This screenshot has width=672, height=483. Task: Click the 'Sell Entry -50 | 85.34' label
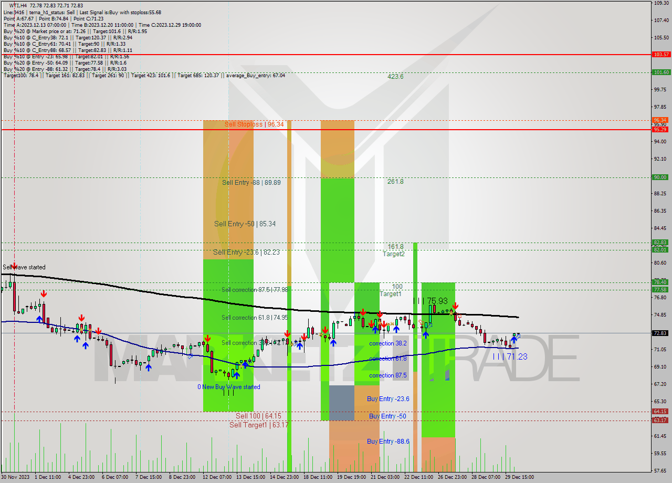tap(245, 224)
